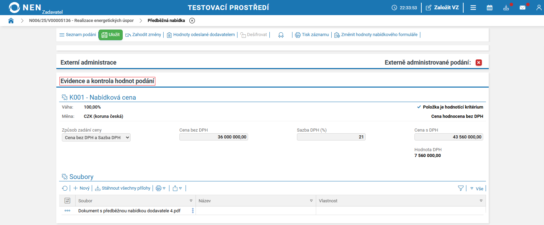Click the Dešifrovat toolbar item
The height and width of the screenshot is (225, 544).
coord(254,35)
